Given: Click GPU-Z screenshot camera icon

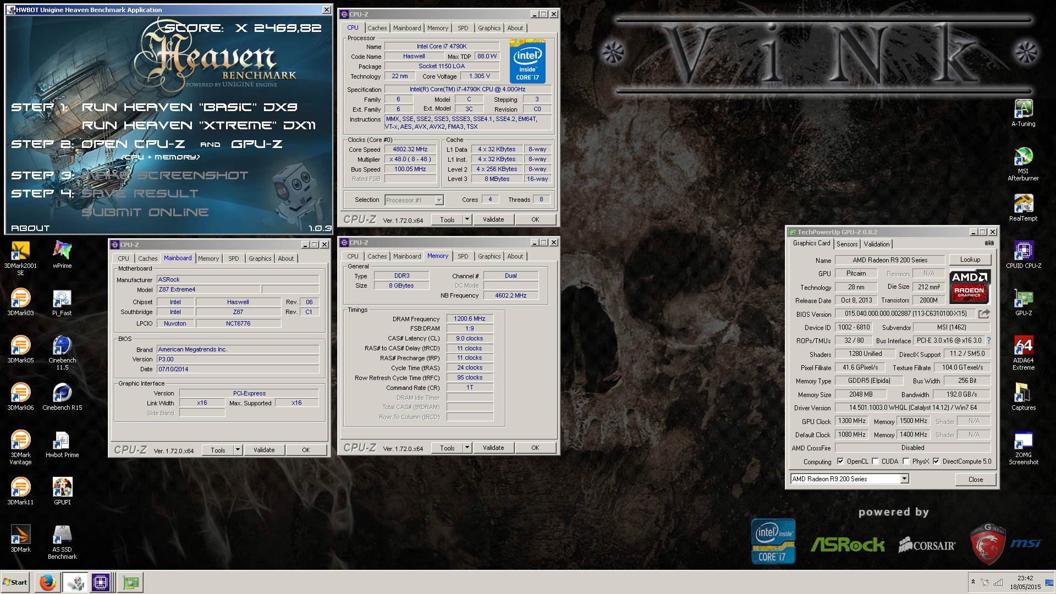Looking at the screenshot, I should [989, 243].
